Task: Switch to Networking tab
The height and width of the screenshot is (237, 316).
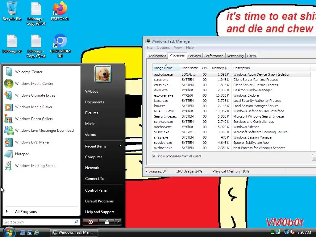Action: pos(235,56)
